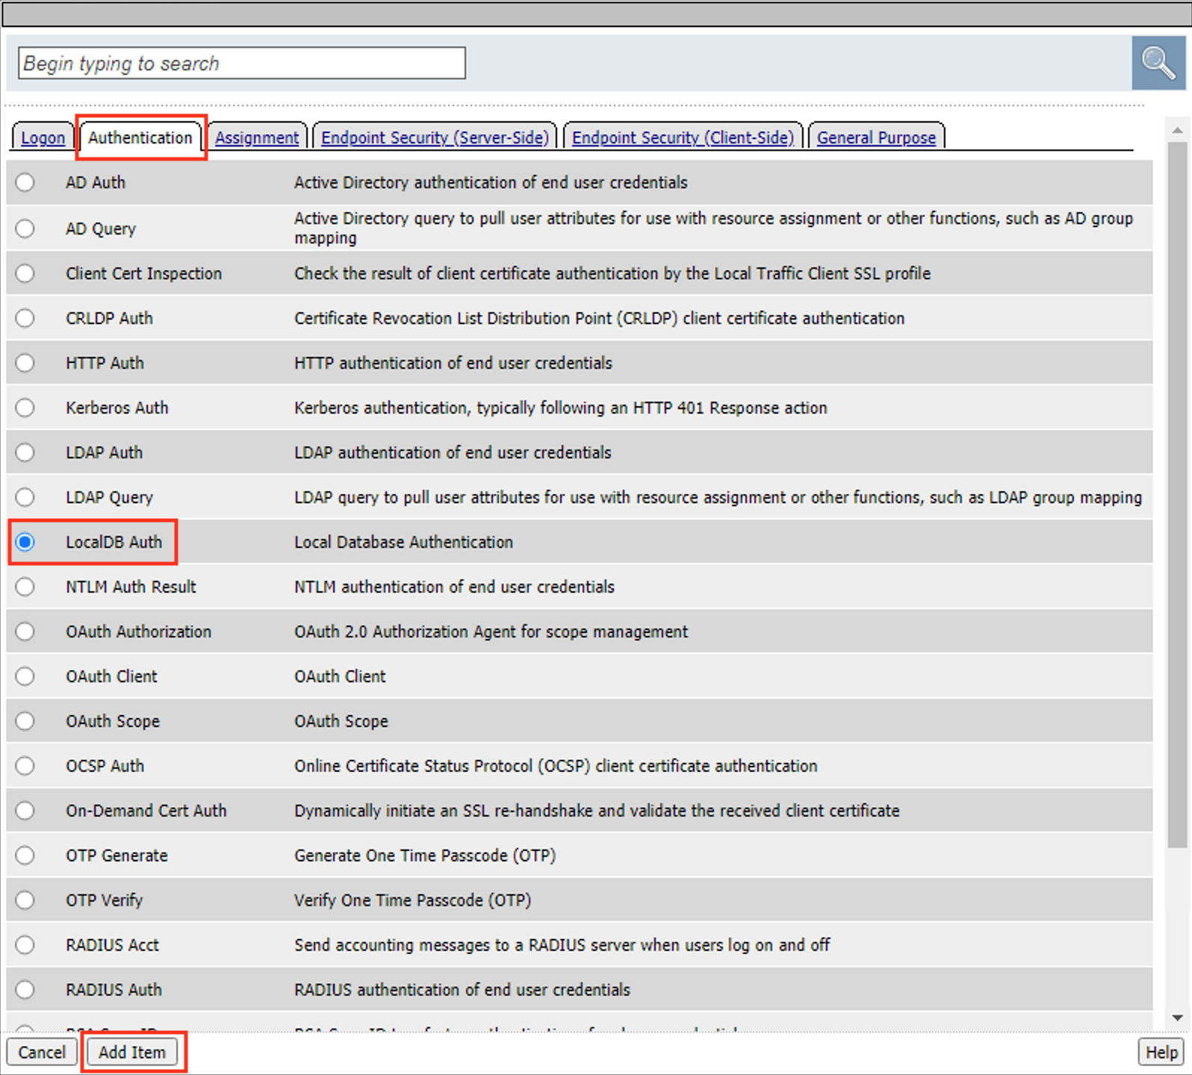Open Help with the Help button
The width and height of the screenshot is (1192, 1075).
point(1161,1052)
